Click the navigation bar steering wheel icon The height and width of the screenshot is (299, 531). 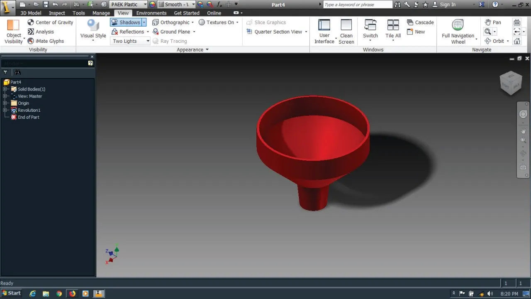coord(523,114)
